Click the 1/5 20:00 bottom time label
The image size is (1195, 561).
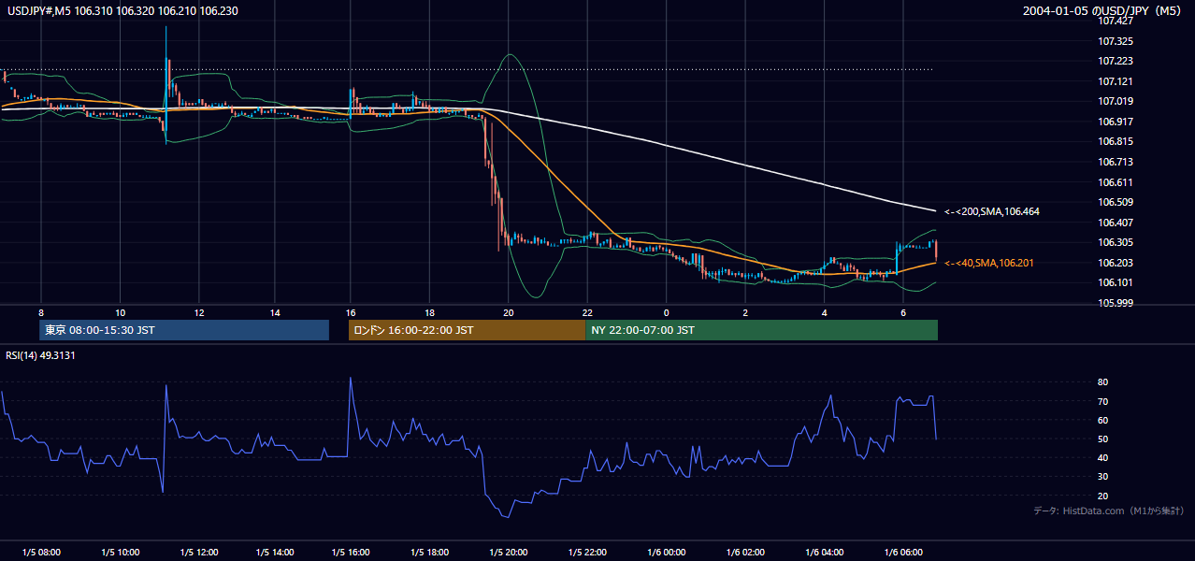510,553
